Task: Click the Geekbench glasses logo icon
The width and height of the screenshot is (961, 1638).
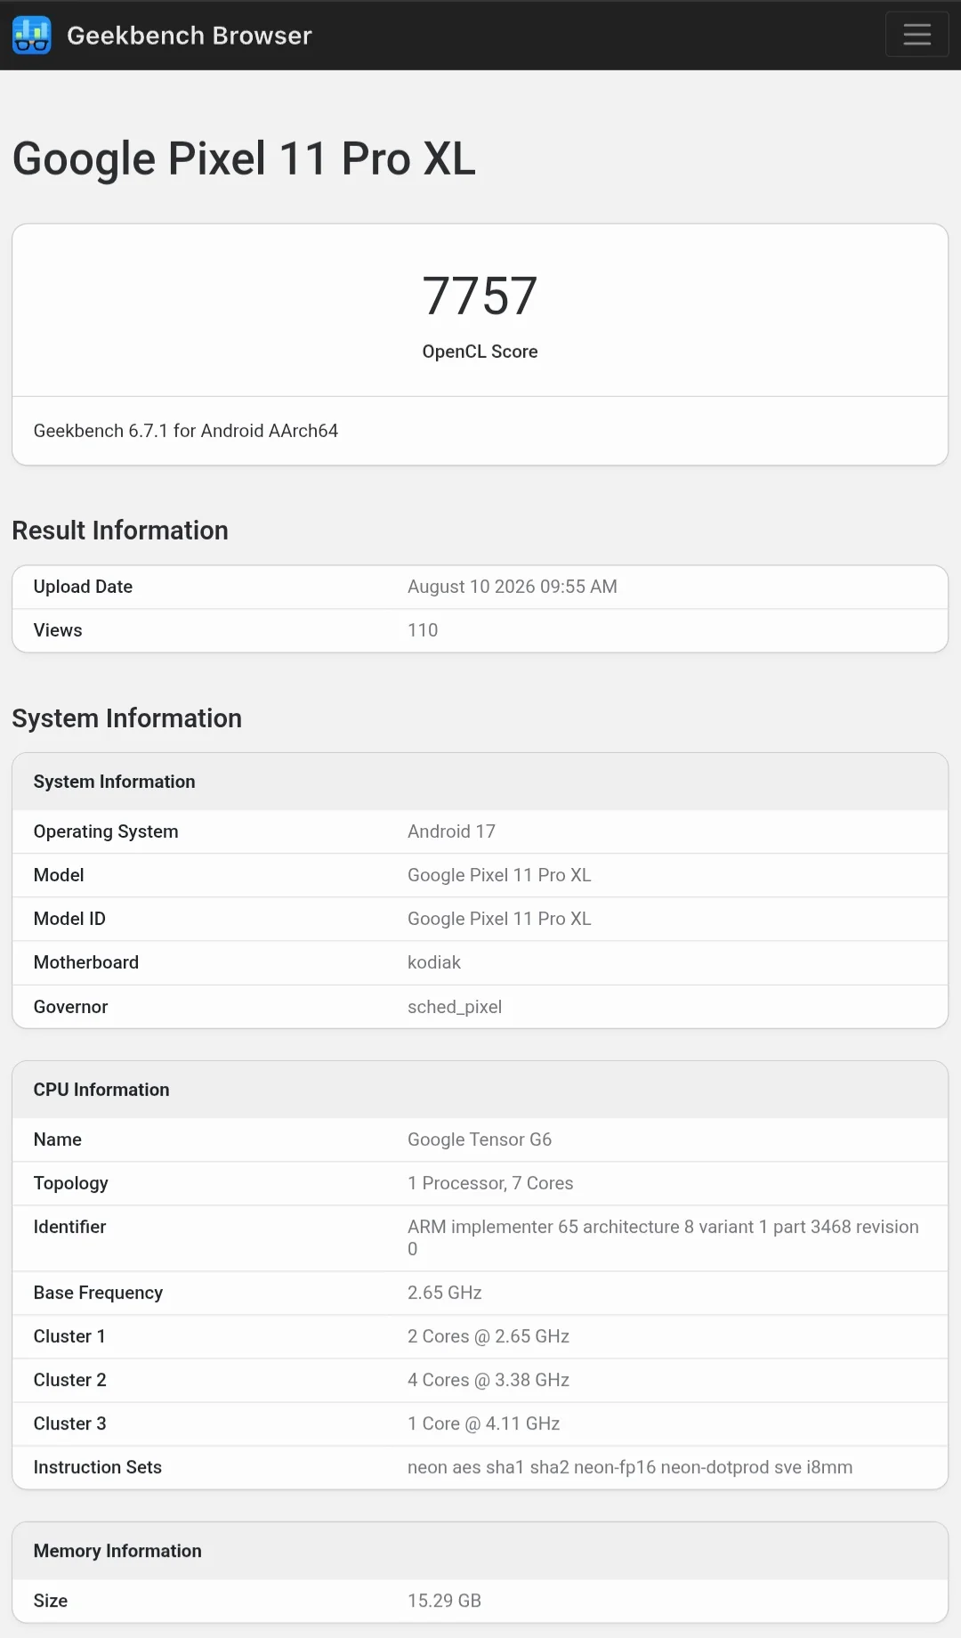Action: point(32,35)
